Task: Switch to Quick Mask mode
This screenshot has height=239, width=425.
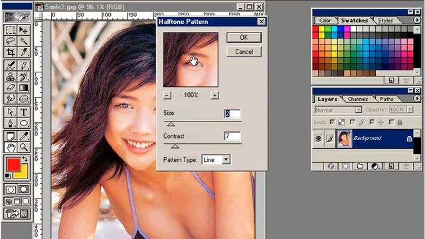Action: coord(24,189)
